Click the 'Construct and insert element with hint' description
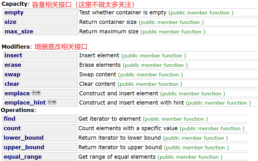The image size is (258, 161). click(x=131, y=103)
